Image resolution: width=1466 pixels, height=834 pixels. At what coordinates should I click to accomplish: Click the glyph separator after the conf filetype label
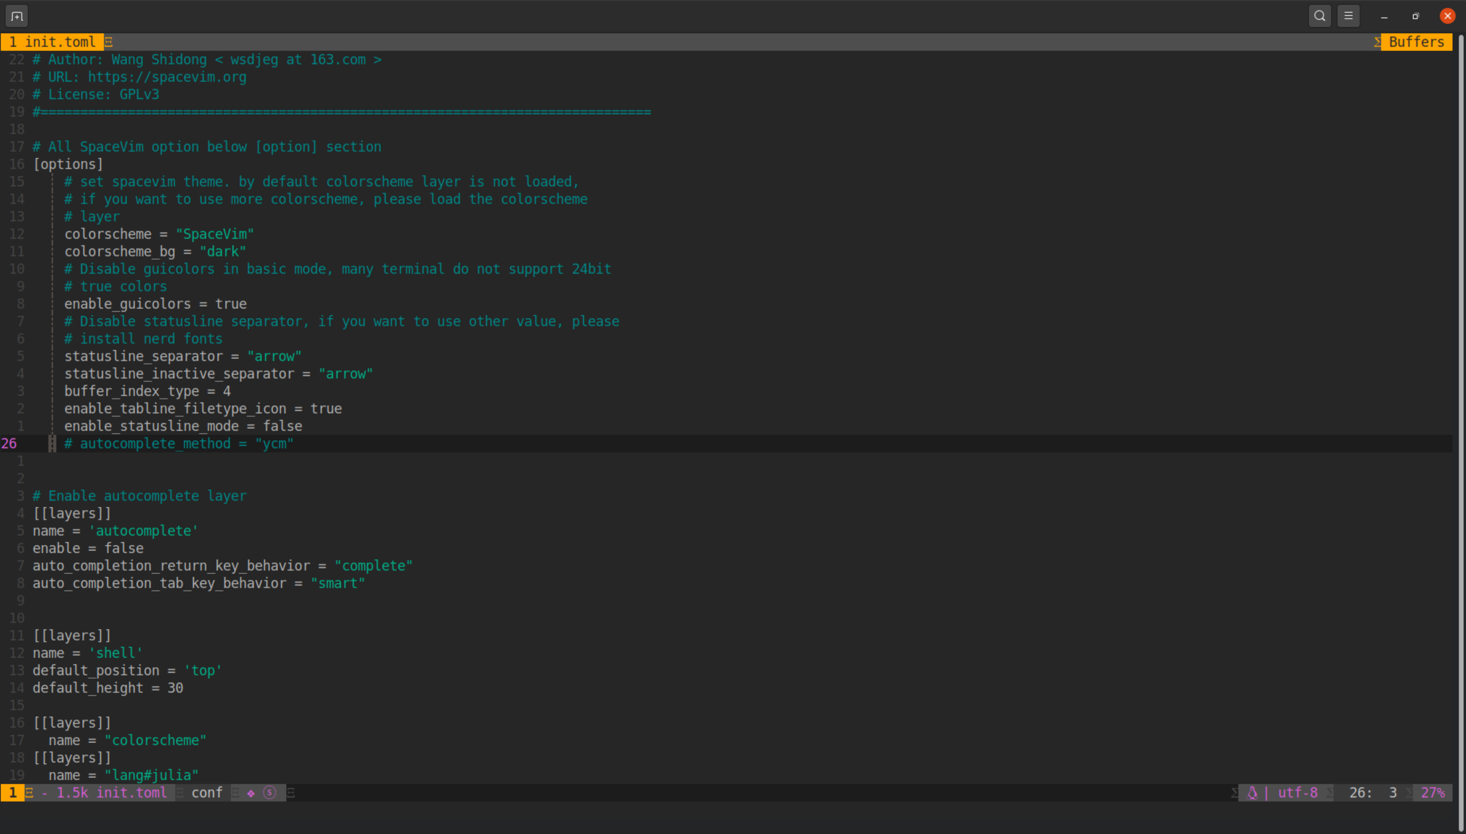[x=235, y=793]
